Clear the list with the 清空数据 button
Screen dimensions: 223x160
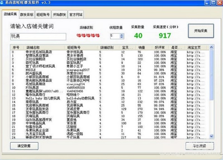(x=24, y=146)
